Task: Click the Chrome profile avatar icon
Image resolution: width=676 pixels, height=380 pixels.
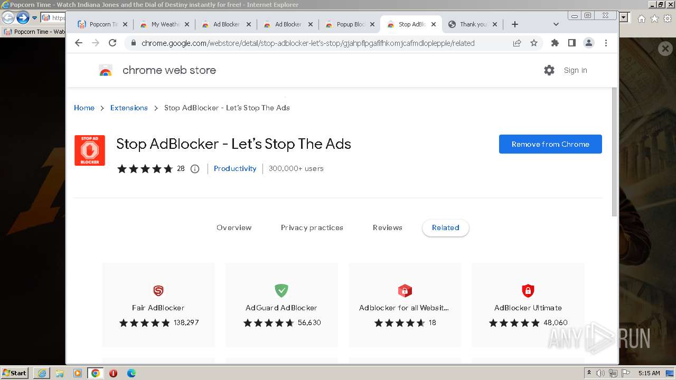Action: click(x=589, y=43)
